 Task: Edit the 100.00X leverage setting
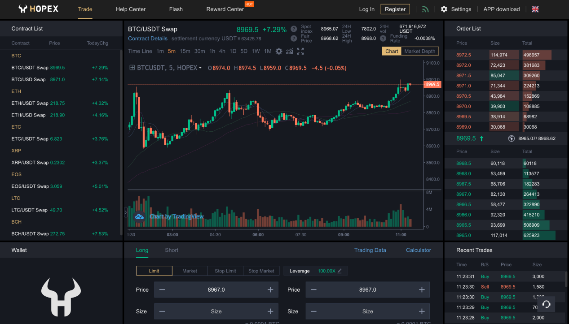click(x=340, y=271)
